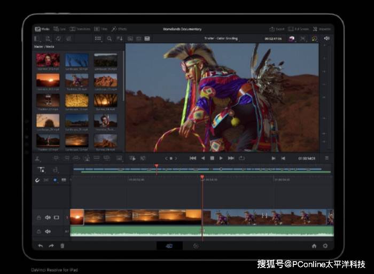The height and width of the screenshot is (274, 374).
Task: Open the viewer options menu beside timecode
Action: coord(326,158)
